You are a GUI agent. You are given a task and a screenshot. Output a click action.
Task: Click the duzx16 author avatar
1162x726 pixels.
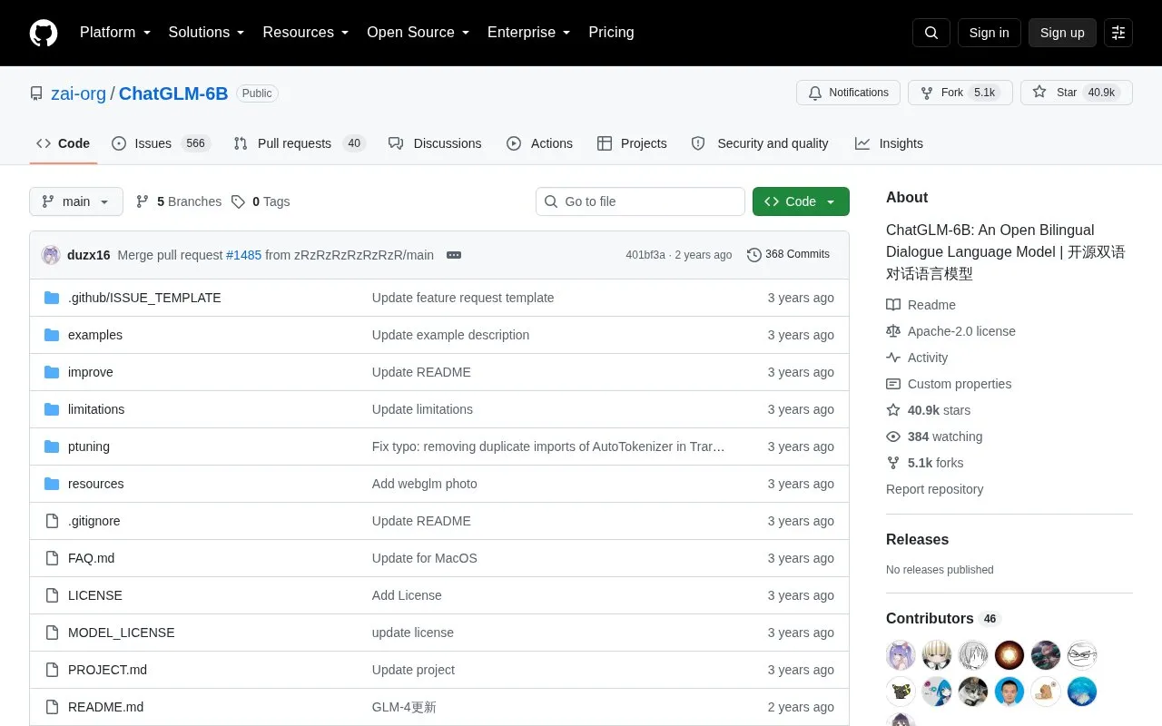click(x=51, y=255)
